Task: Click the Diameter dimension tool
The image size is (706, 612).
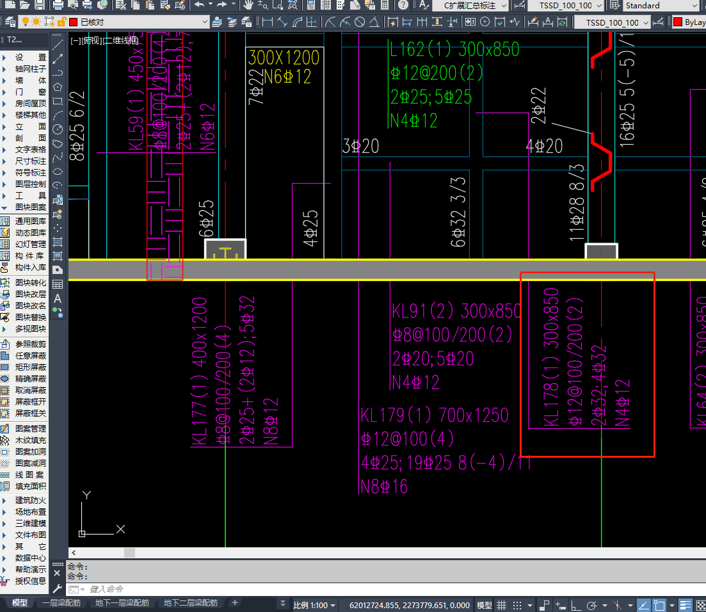Action: coord(359,22)
